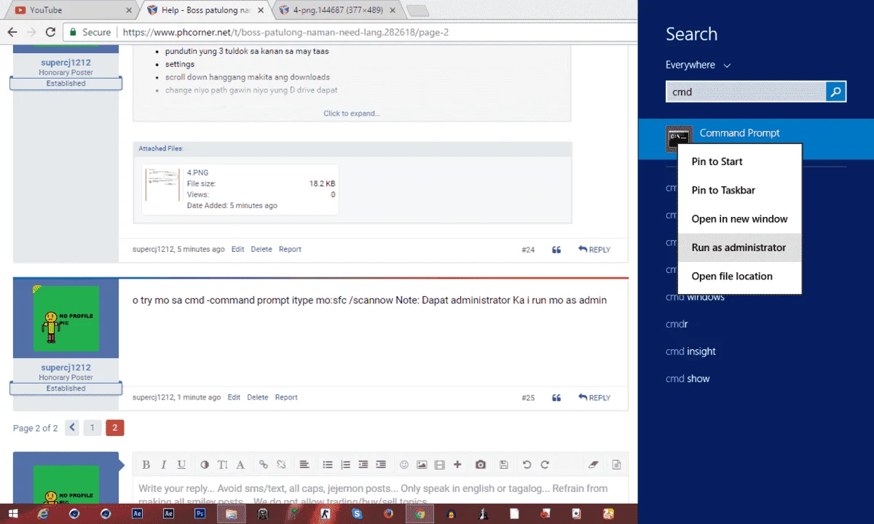Select the cmd insight search suggestion
Image resolution: width=874 pixels, height=524 pixels.
point(690,352)
